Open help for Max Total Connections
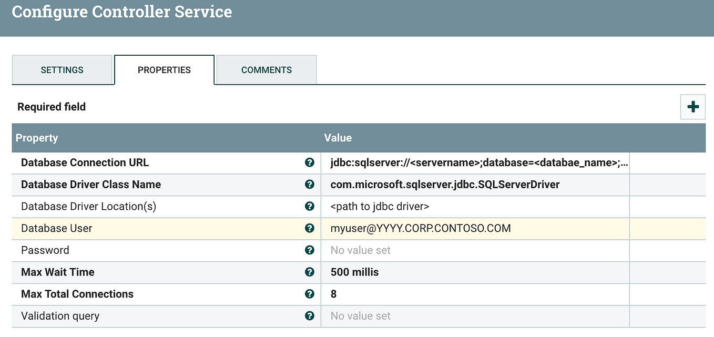The width and height of the screenshot is (714, 337). [310, 294]
